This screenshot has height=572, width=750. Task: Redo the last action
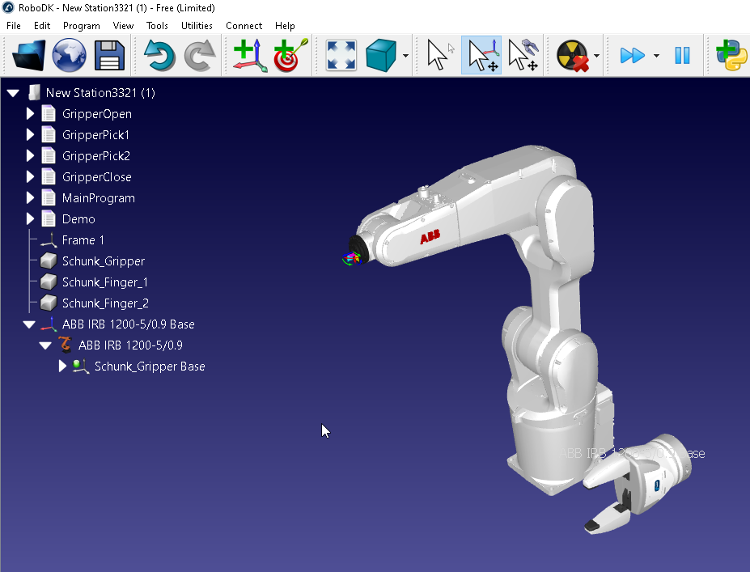click(x=201, y=56)
